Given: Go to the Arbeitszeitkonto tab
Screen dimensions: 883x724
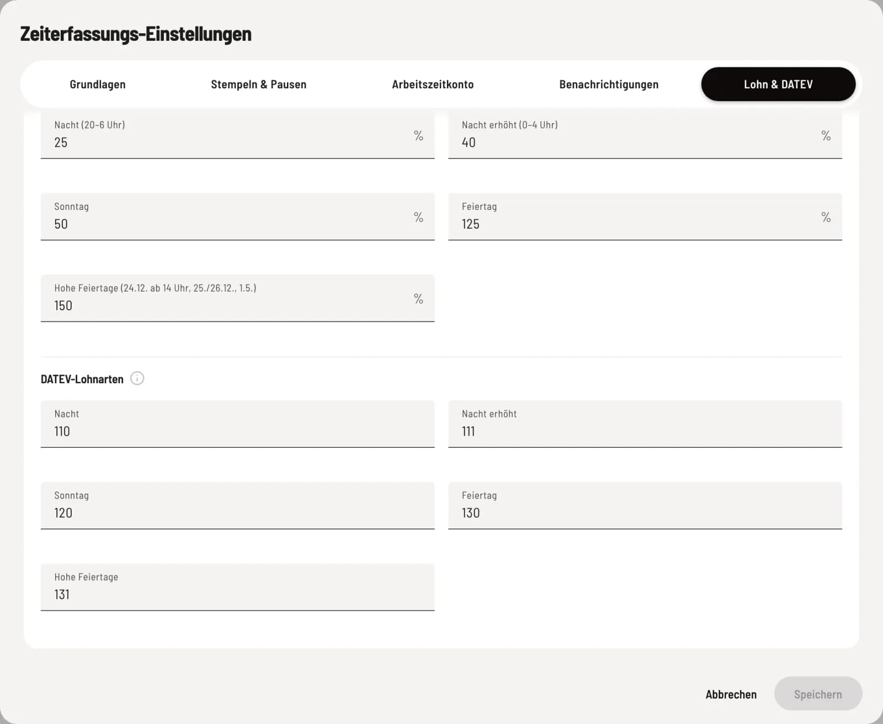Looking at the screenshot, I should 433,84.
